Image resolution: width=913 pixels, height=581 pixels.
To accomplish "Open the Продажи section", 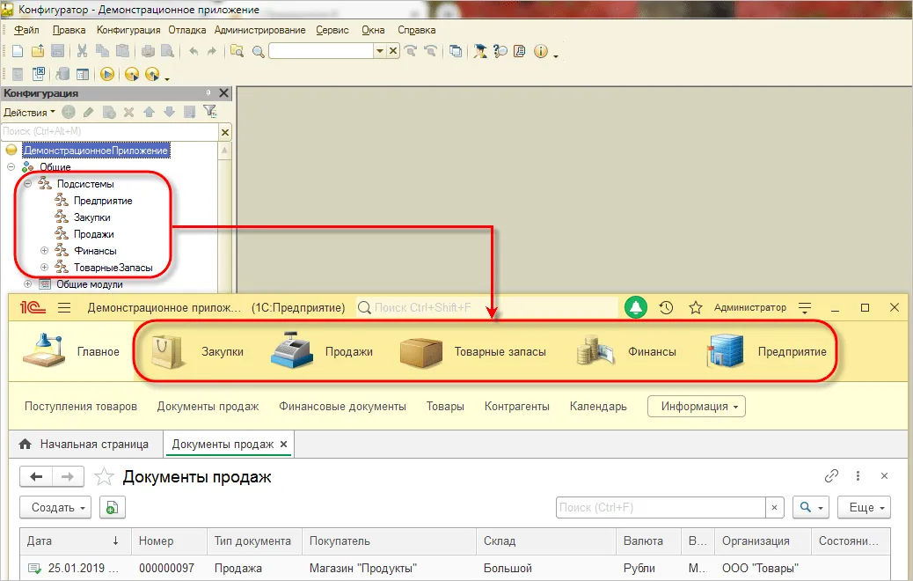I will (321, 352).
